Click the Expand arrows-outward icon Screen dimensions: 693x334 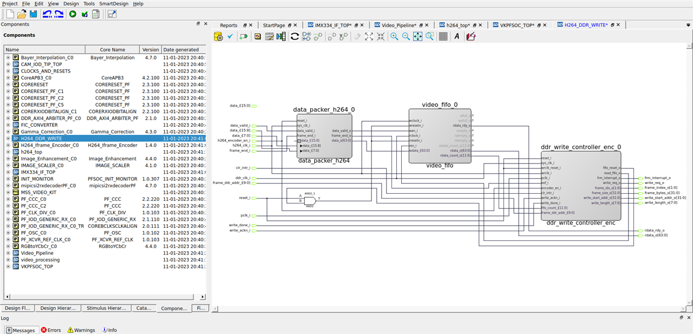point(369,36)
